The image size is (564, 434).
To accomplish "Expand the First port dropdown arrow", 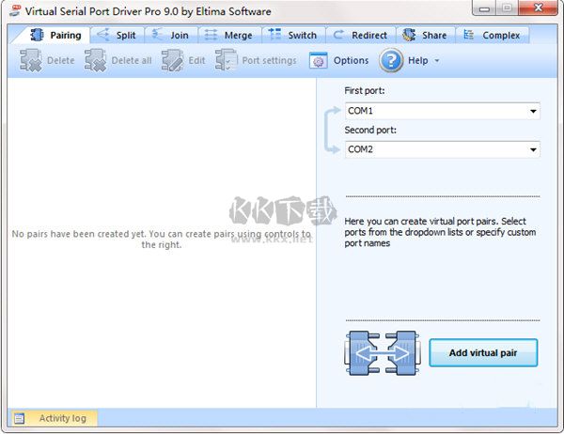I will (x=533, y=111).
